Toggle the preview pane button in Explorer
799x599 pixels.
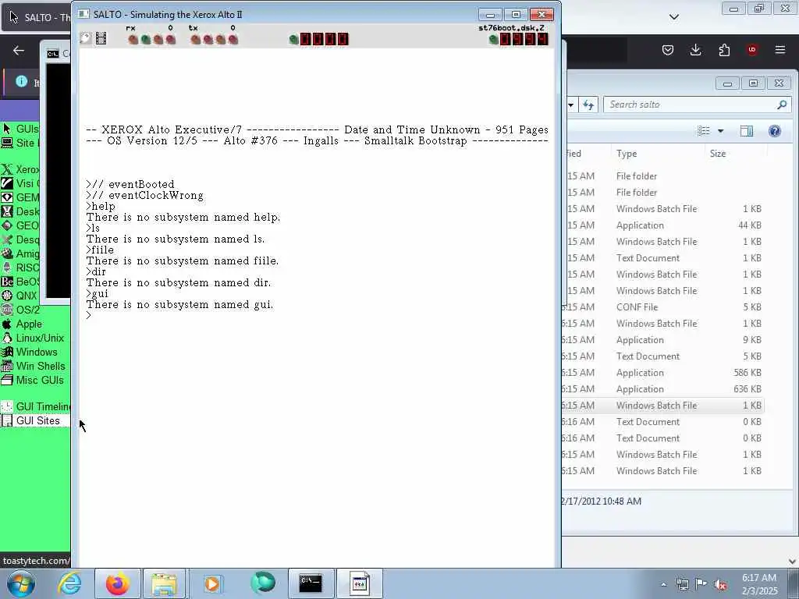(747, 131)
